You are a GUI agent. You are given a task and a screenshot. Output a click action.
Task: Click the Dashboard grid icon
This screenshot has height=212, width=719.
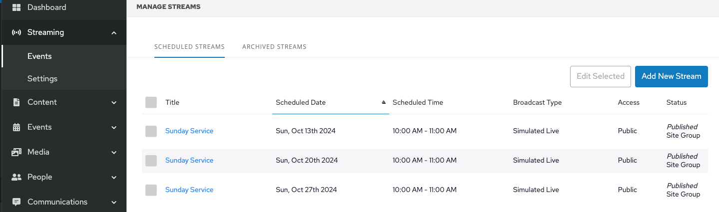(16, 7)
